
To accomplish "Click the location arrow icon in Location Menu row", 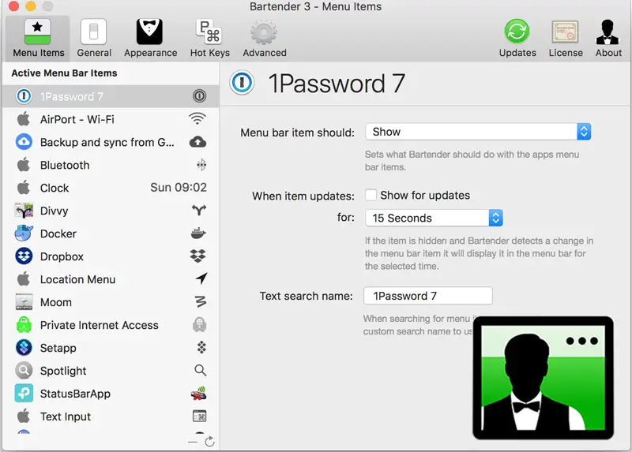I will [x=201, y=278].
